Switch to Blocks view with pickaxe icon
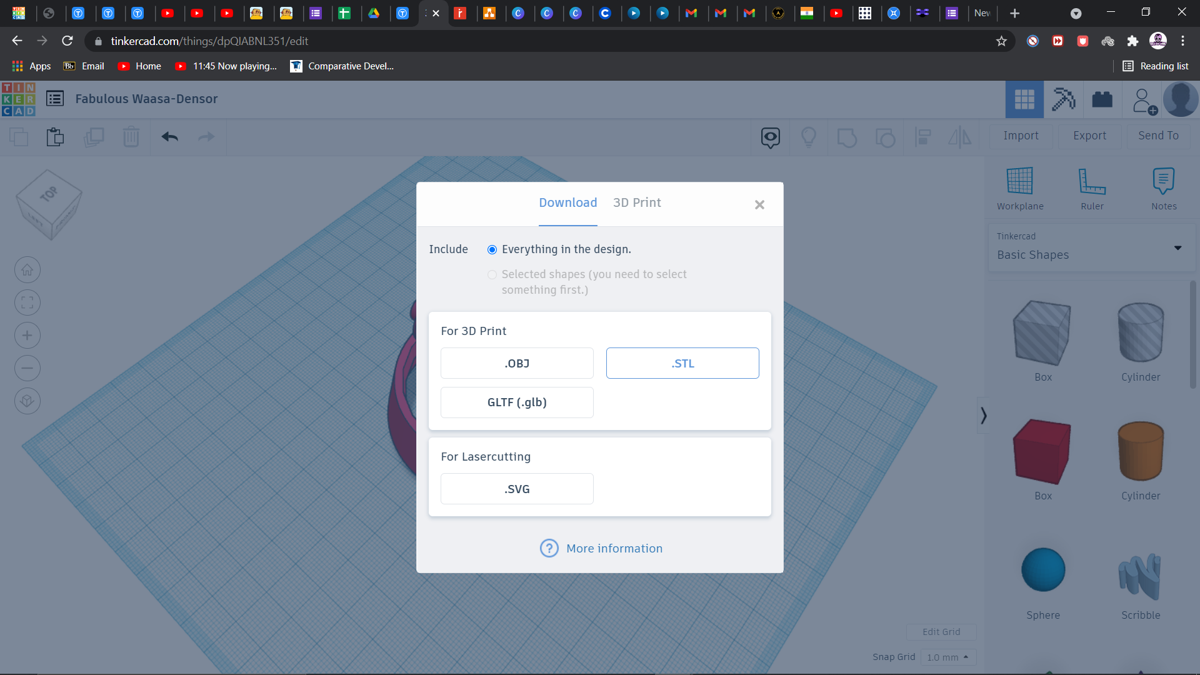This screenshot has width=1200, height=675. click(x=1064, y=99)
